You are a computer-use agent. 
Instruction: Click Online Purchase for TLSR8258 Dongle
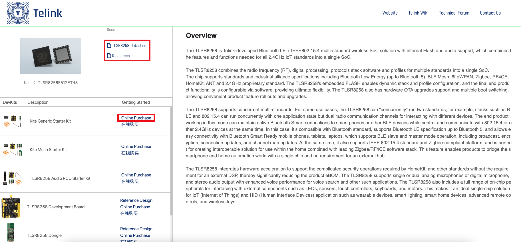click(135, 235)
